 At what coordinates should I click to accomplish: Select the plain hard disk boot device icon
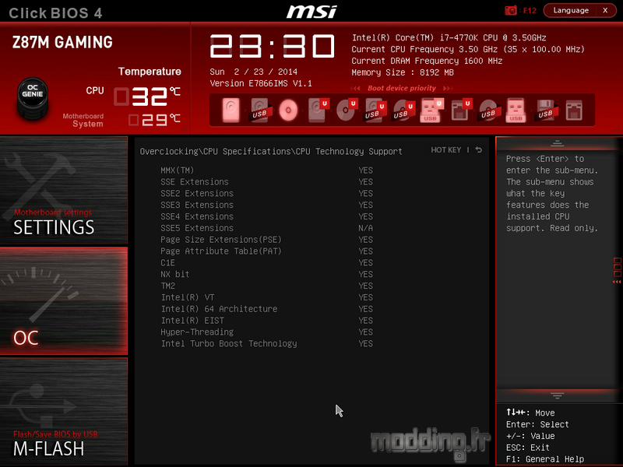point(231,110)
